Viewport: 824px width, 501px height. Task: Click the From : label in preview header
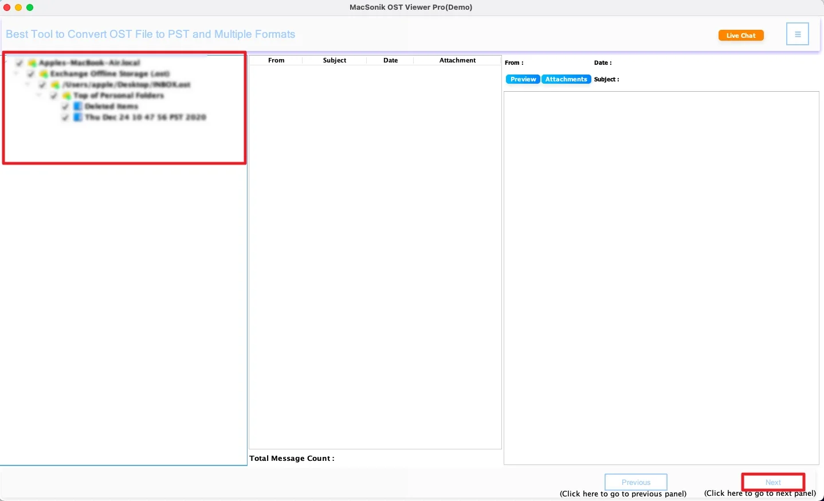514,62
